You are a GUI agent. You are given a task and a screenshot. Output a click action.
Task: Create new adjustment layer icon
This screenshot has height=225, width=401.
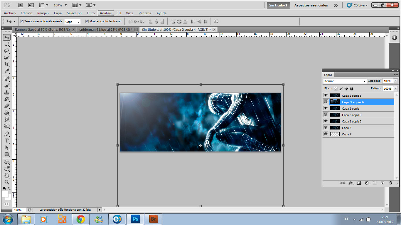pyautogui.click(x=367, y=183)
